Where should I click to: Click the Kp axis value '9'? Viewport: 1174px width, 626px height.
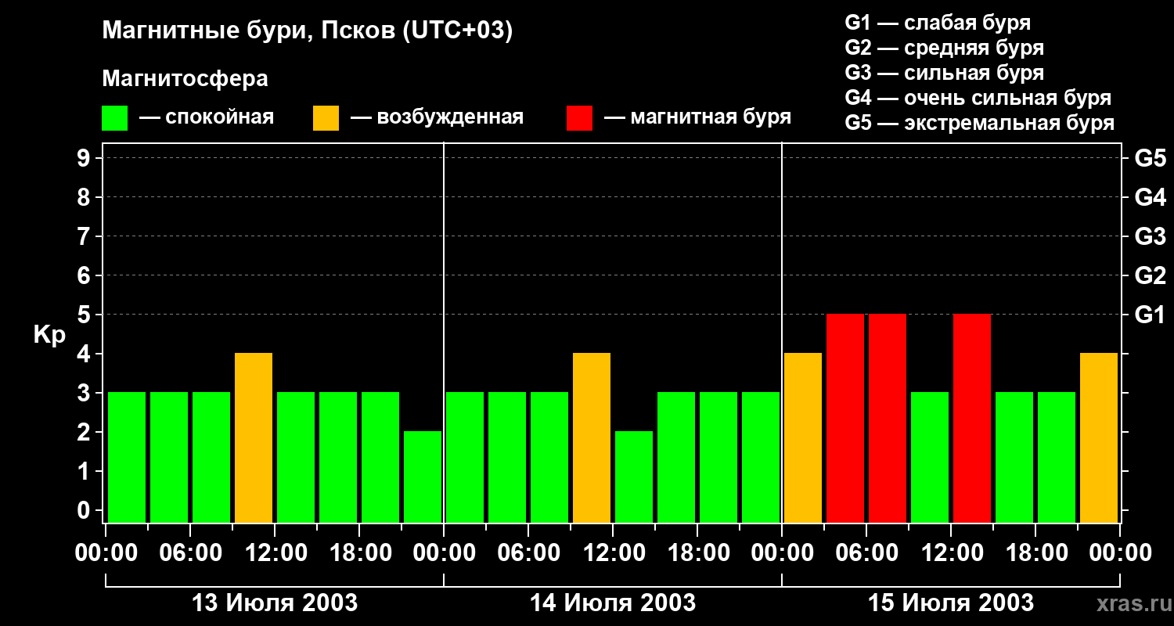85,158
